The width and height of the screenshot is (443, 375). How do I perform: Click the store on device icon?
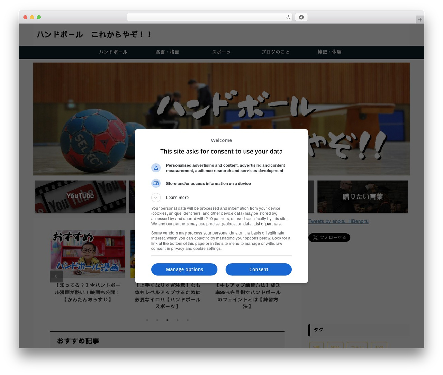156,183
